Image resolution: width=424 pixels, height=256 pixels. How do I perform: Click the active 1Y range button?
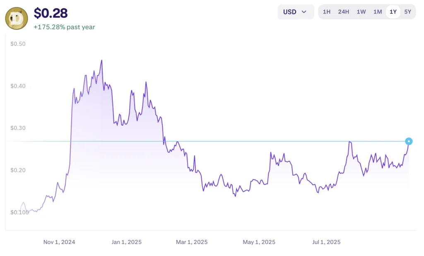(393, 12)
